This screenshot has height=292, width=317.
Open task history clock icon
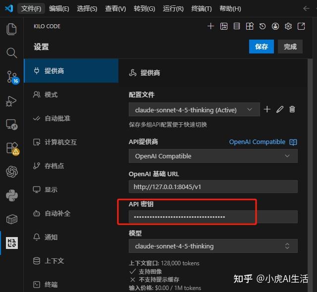(263, 26)
